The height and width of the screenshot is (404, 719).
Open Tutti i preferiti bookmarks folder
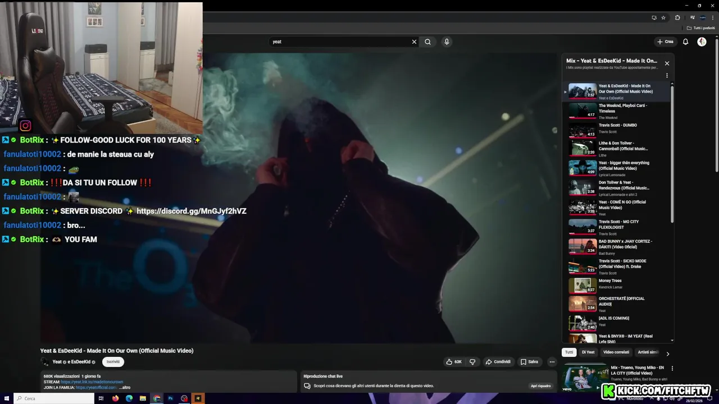pos(701,28)
